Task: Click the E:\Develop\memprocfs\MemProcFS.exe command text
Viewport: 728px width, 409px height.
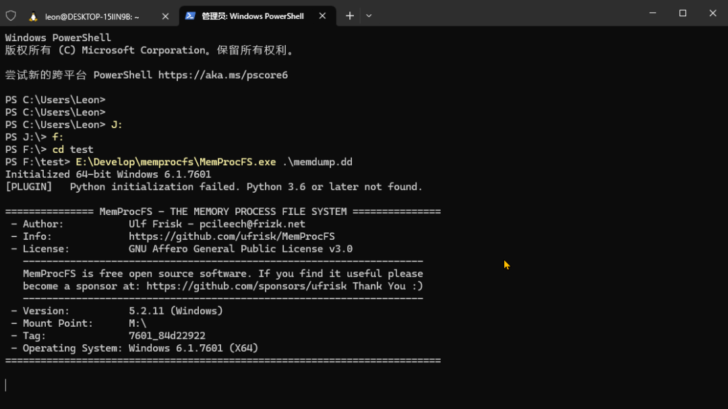Action: (176, 162)
